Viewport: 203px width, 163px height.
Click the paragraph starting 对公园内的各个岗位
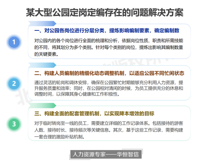point(109,47)
